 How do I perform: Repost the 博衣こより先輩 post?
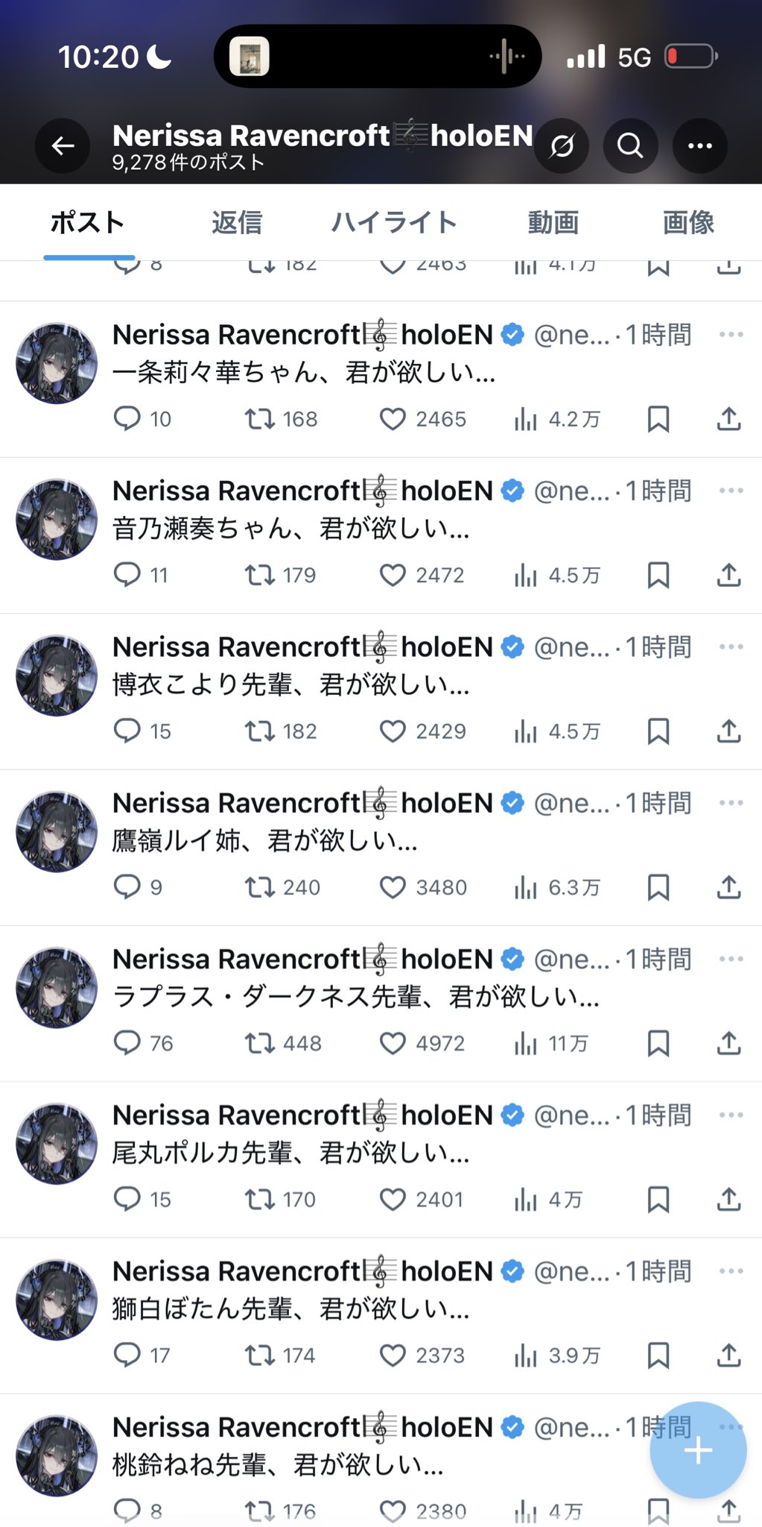click(260, 731)
